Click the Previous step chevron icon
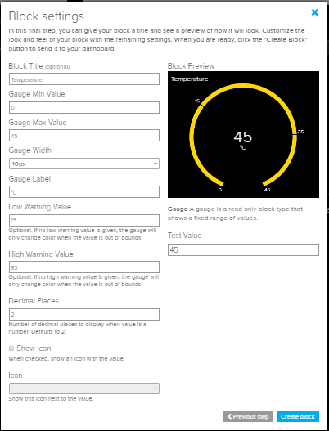The image size is (329, 431). [230, 416]
